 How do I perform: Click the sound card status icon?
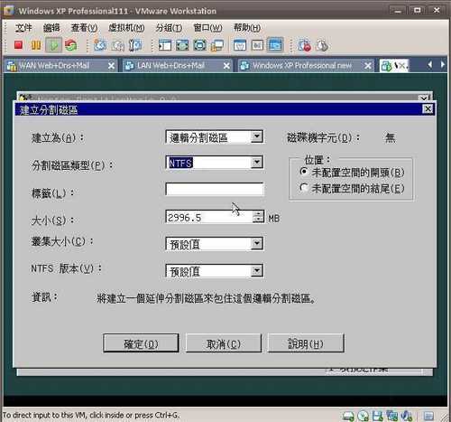tap(407, 416)
